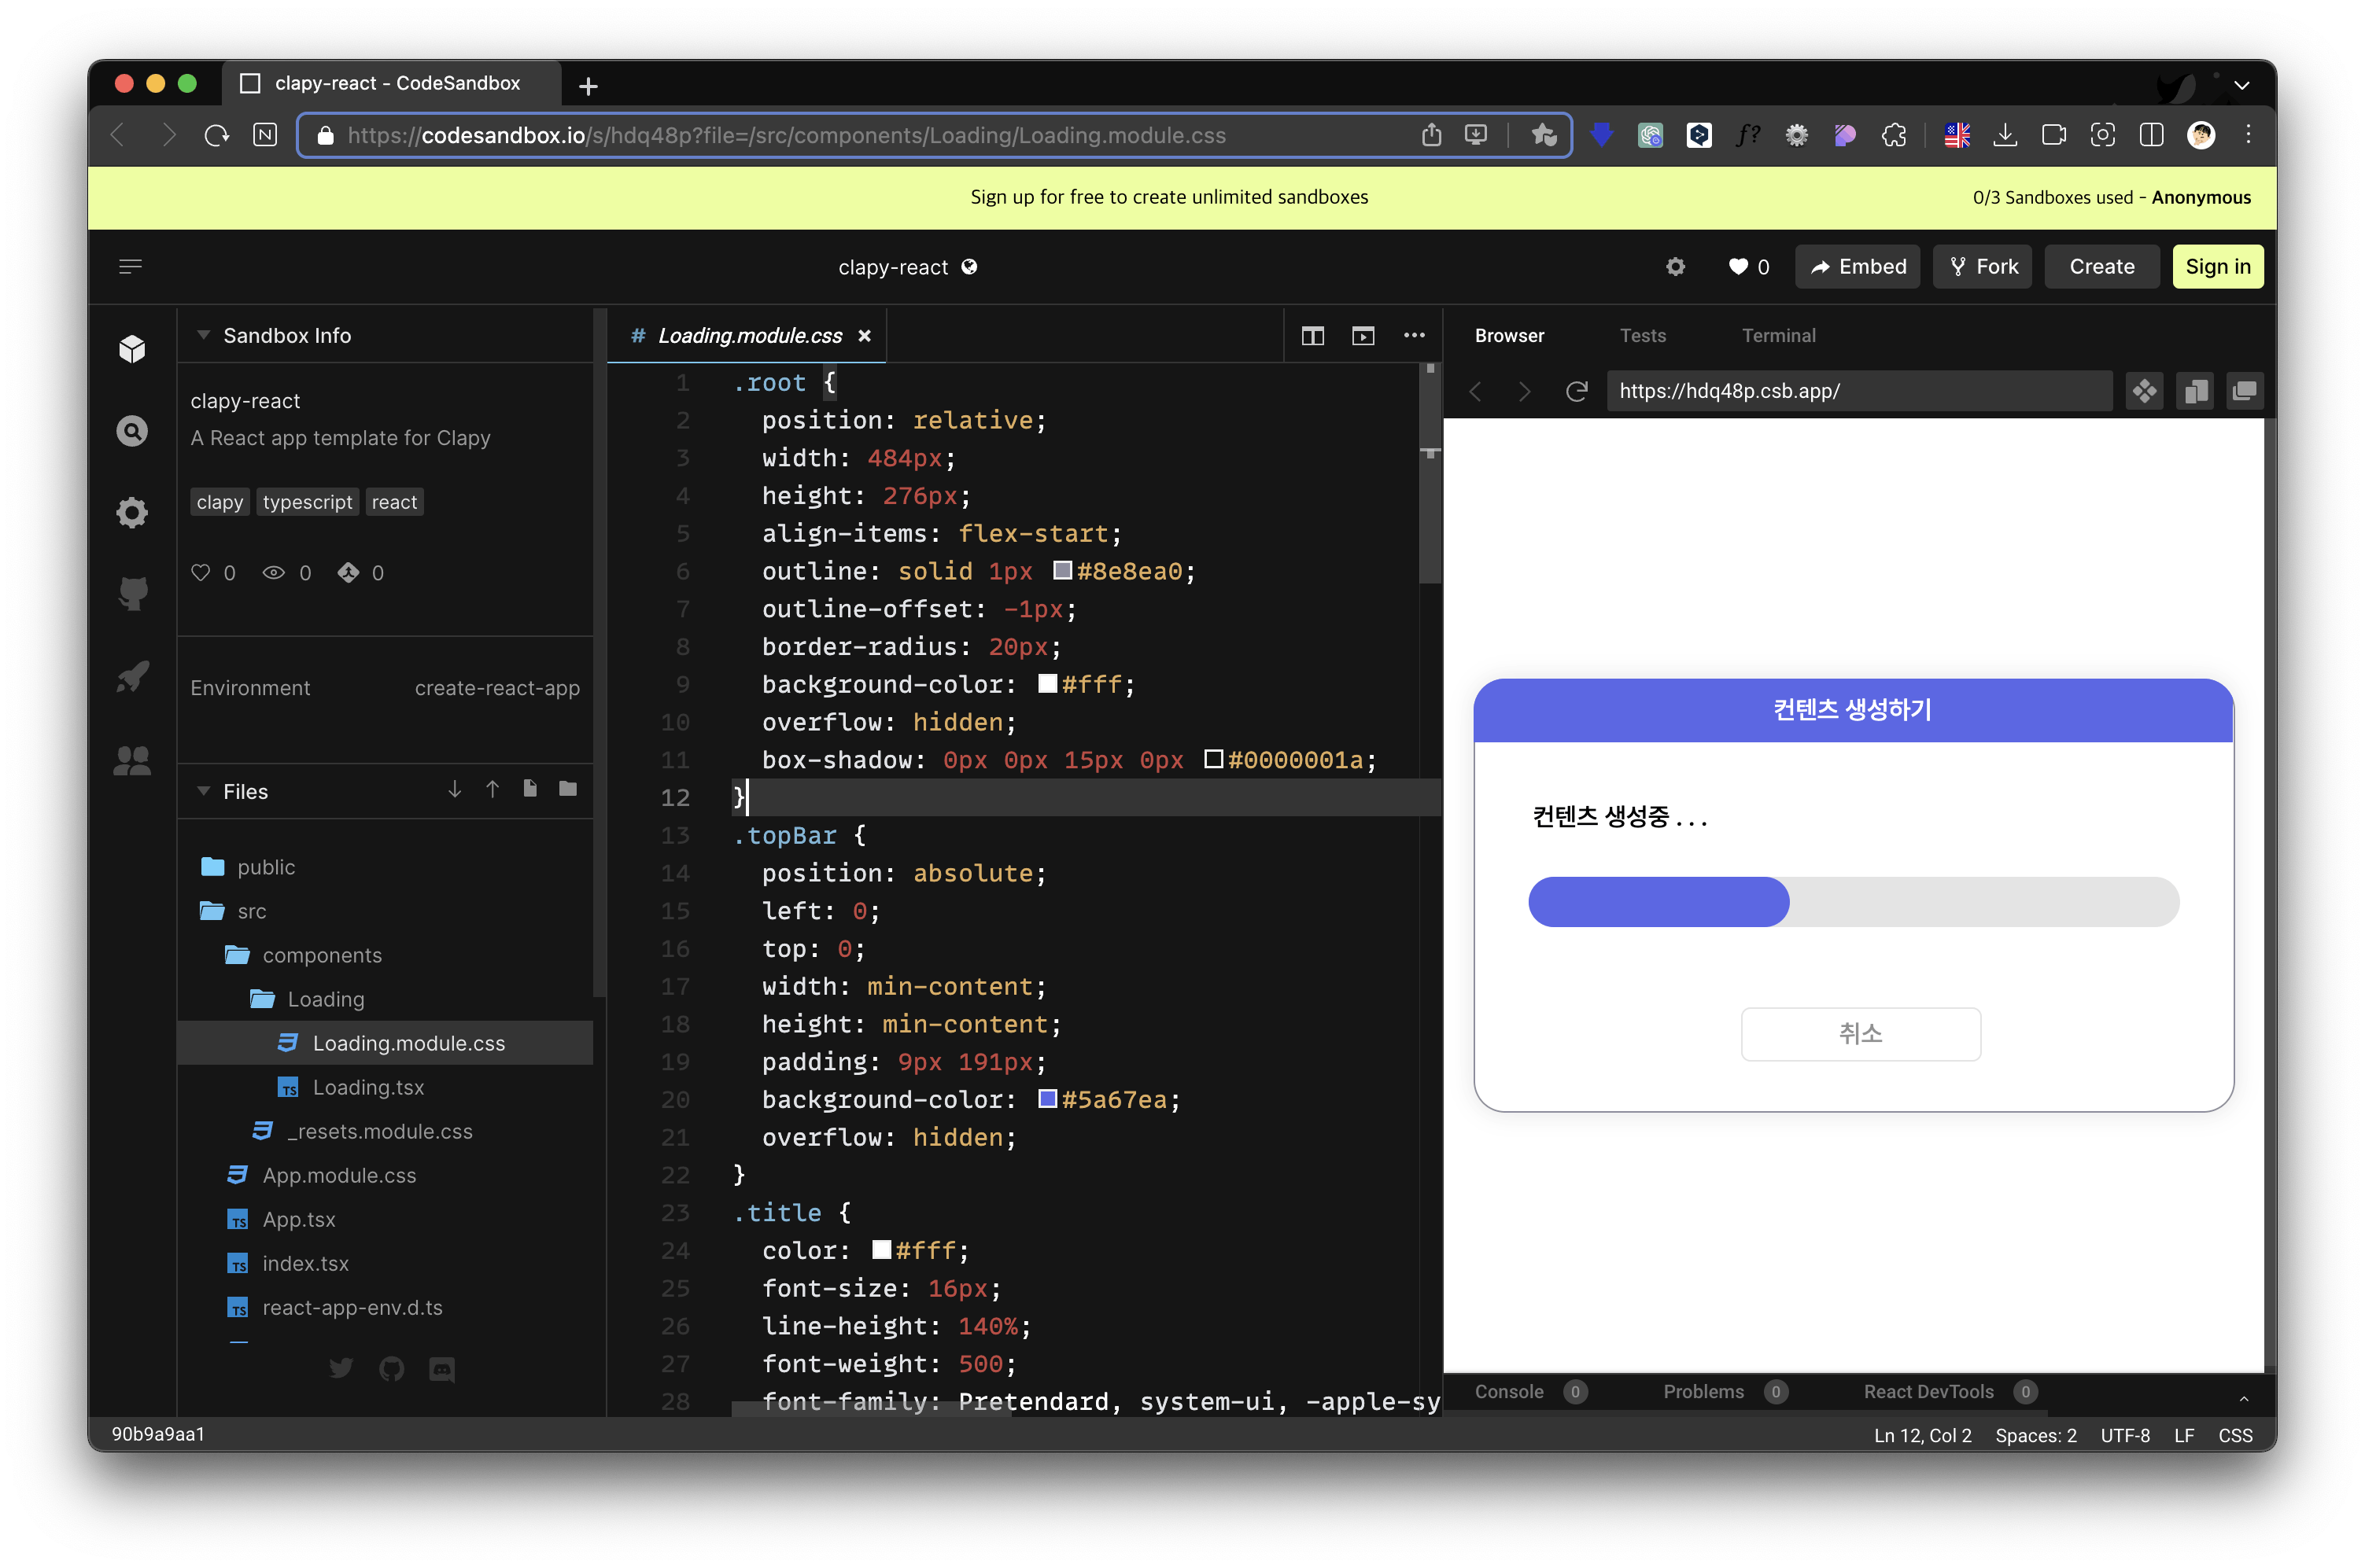Switch to the Tests tab
Screen dimensions: 2365x1568
(1643, 336)
